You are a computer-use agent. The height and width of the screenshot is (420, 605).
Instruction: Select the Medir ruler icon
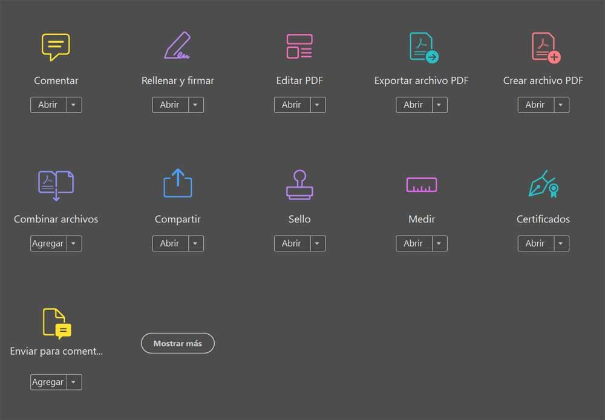click(421, 184)
